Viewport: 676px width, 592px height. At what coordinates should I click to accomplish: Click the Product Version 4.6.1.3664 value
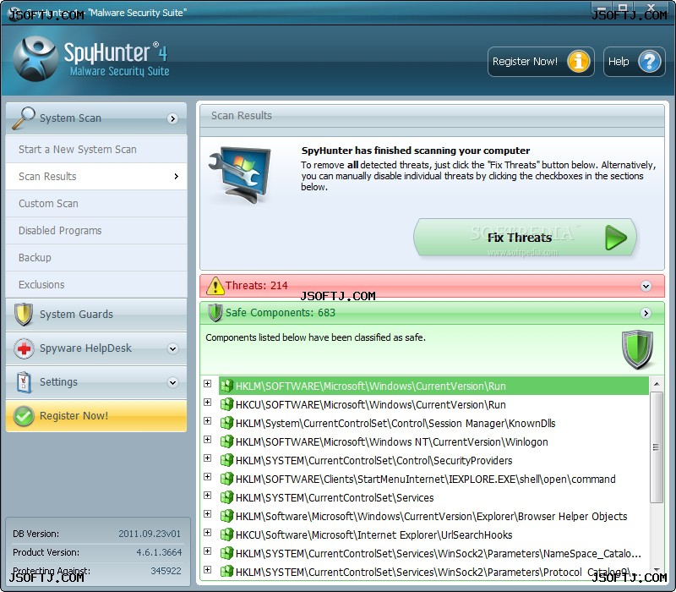159,552
